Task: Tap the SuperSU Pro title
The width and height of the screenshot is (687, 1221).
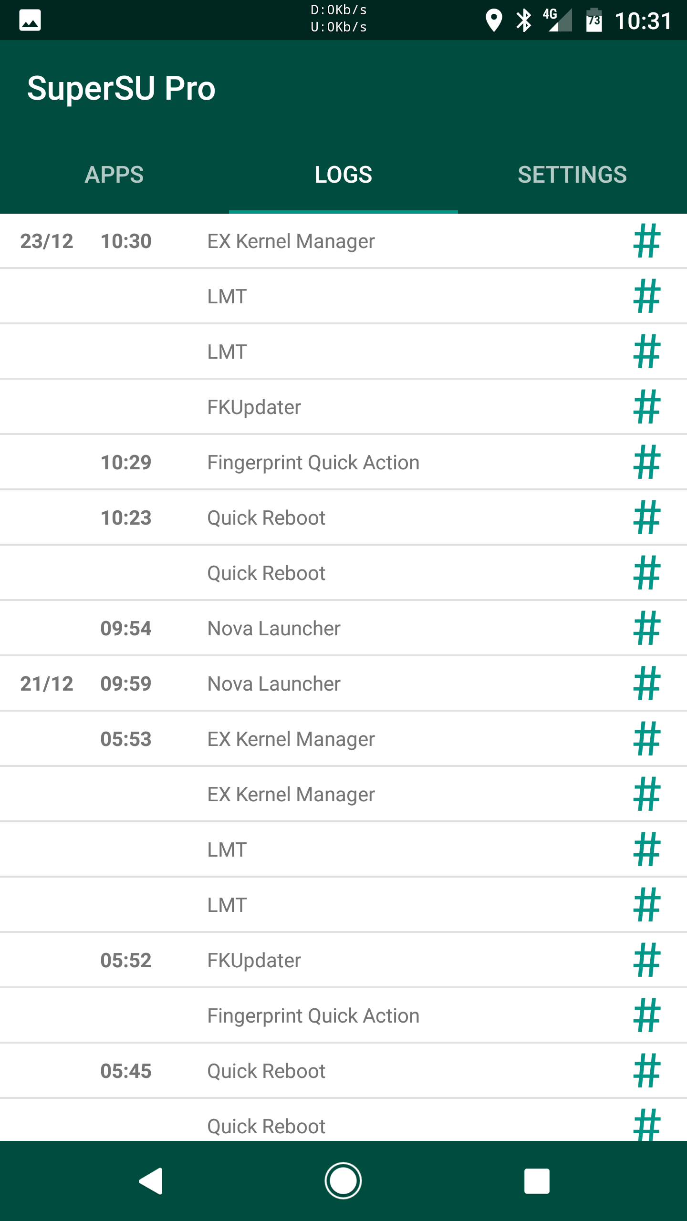Action: click(121, 89)
